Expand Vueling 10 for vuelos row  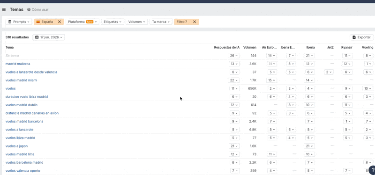pos(368,88)
